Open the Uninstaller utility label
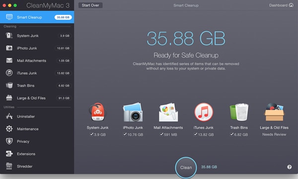This screenshot has height=179, width=298. [26, 117]
